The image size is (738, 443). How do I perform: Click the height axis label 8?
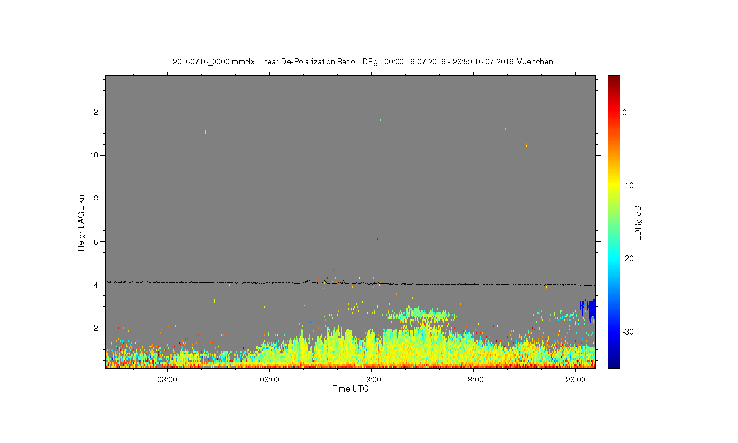(96, 198)
